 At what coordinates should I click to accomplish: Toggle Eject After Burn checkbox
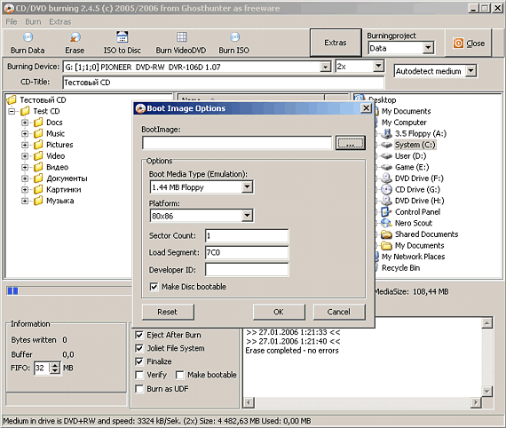(x=139, y=335)
